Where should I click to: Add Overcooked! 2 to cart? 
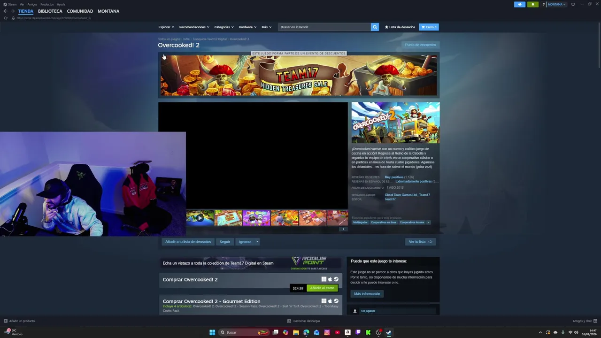322,288
